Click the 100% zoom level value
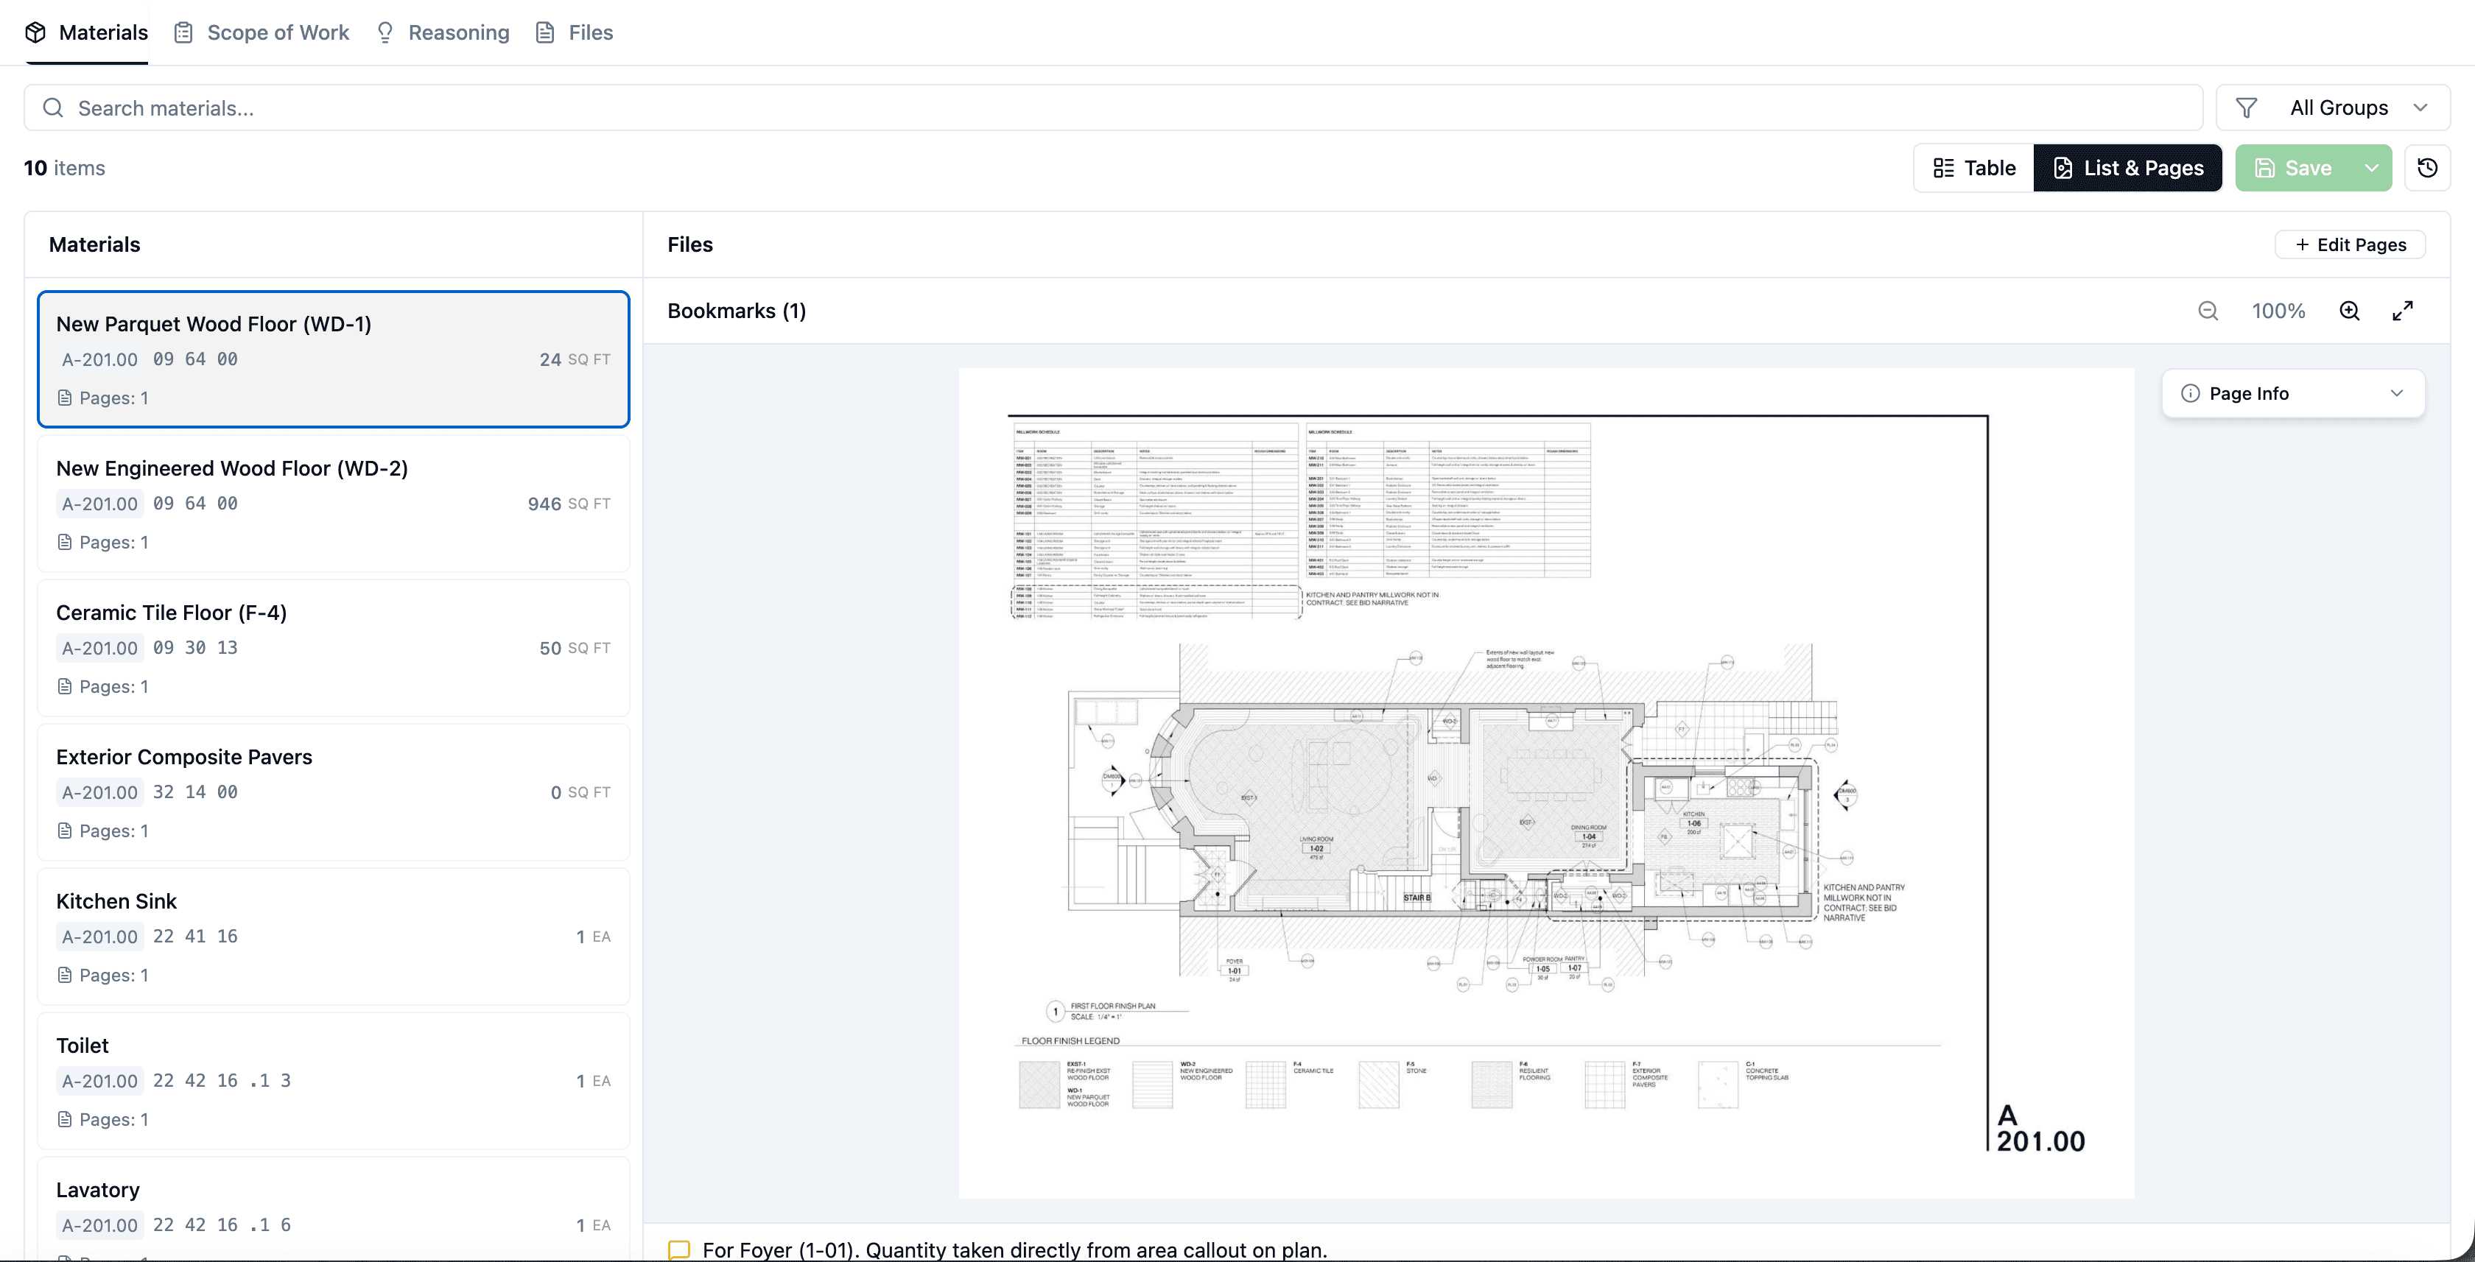2475x1262 pixels. pos(2278,310)
